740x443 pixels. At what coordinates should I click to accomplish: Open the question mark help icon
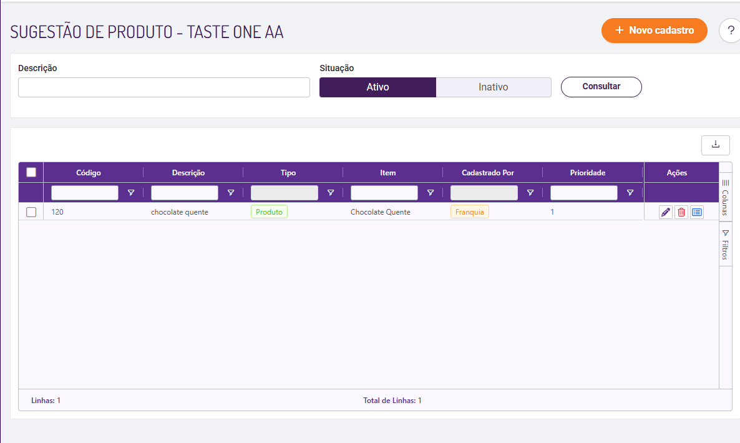pos(731,31)
